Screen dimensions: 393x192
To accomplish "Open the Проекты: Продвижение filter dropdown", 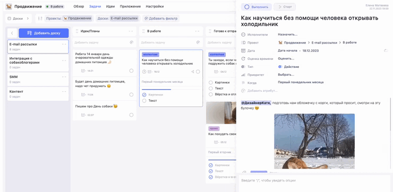I will pyautogui.click(x=69, y=19).
